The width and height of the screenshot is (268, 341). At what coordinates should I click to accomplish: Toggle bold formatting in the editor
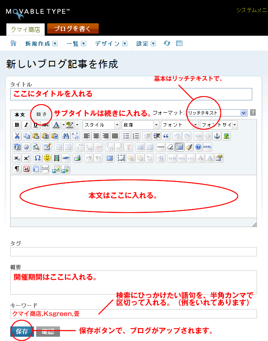17,125
